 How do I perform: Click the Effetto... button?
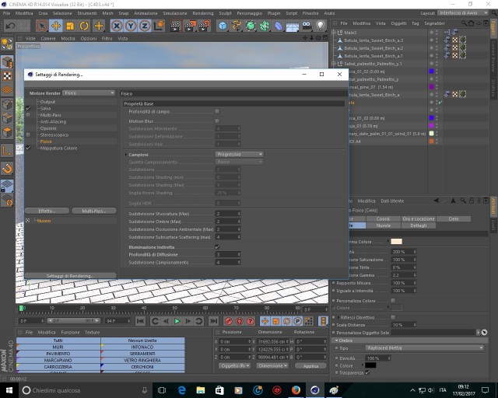click(x=47, y=211)
